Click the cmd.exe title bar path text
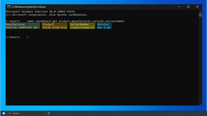Viewport: 207px width, 116px height. pyautogui.click(x=29, y=7)
